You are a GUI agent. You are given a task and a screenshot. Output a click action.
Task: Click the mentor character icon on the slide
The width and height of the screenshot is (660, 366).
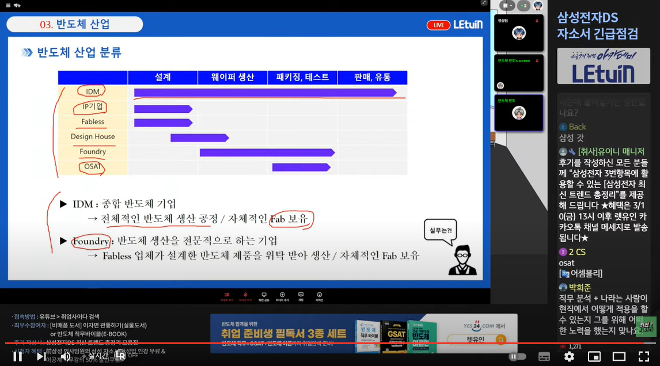(x=462, y=260)
